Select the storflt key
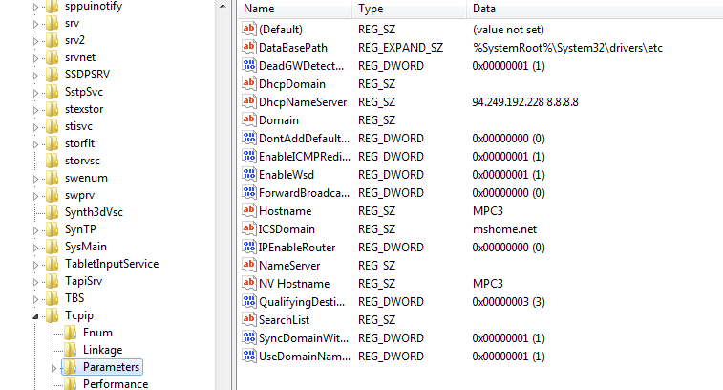 [x=79, y=143]
